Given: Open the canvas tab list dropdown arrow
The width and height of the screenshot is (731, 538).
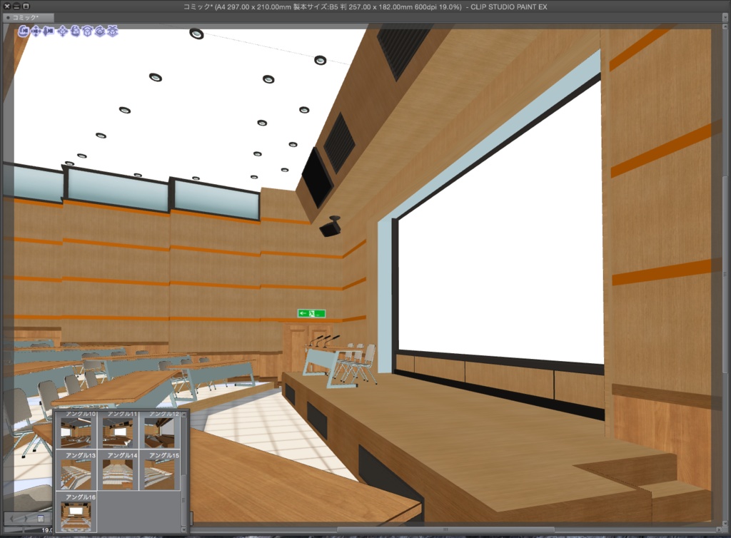Looking at the screenshot, I should (x=725, y=17).
